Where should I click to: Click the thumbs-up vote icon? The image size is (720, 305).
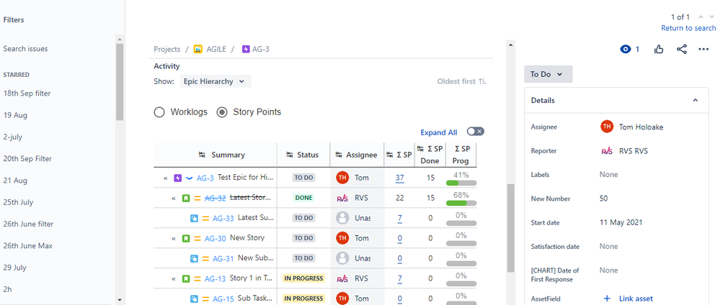pos(659,50)
